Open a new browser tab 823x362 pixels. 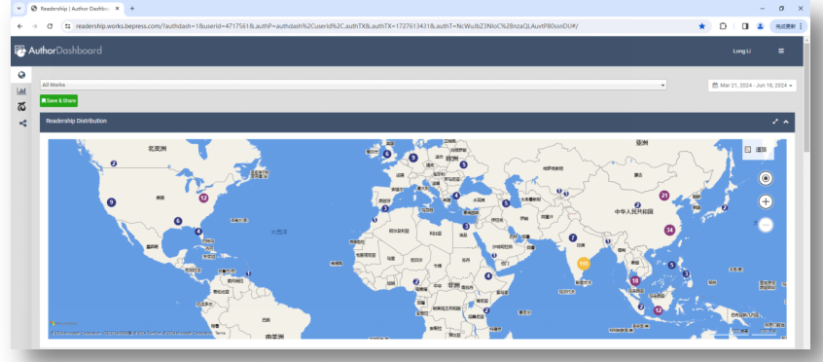[x=132, y=9]
